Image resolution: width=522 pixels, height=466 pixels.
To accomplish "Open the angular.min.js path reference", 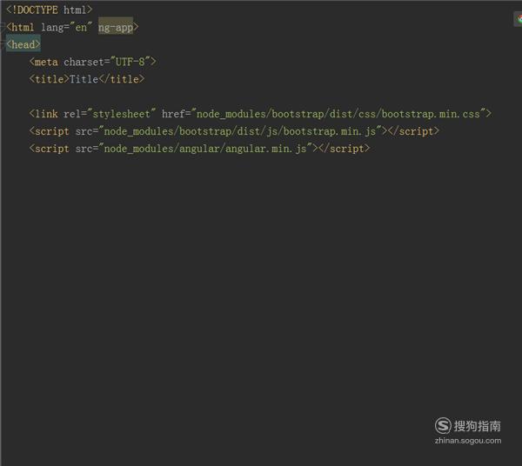I will click(x=205, y=149).
